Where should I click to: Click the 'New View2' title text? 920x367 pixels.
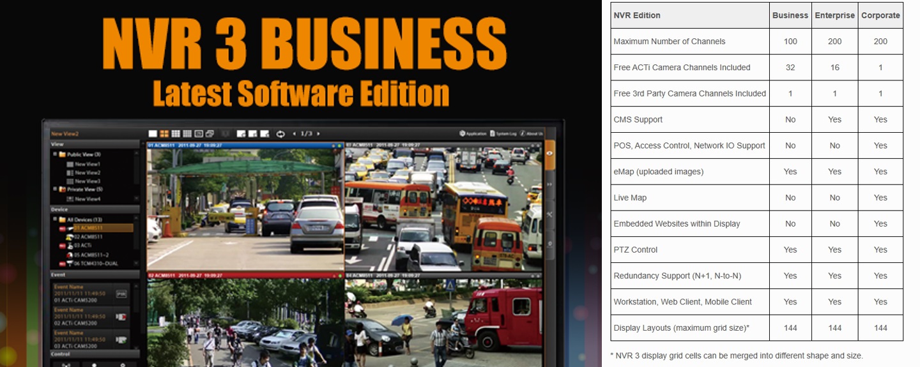click(x=65, y=134)
